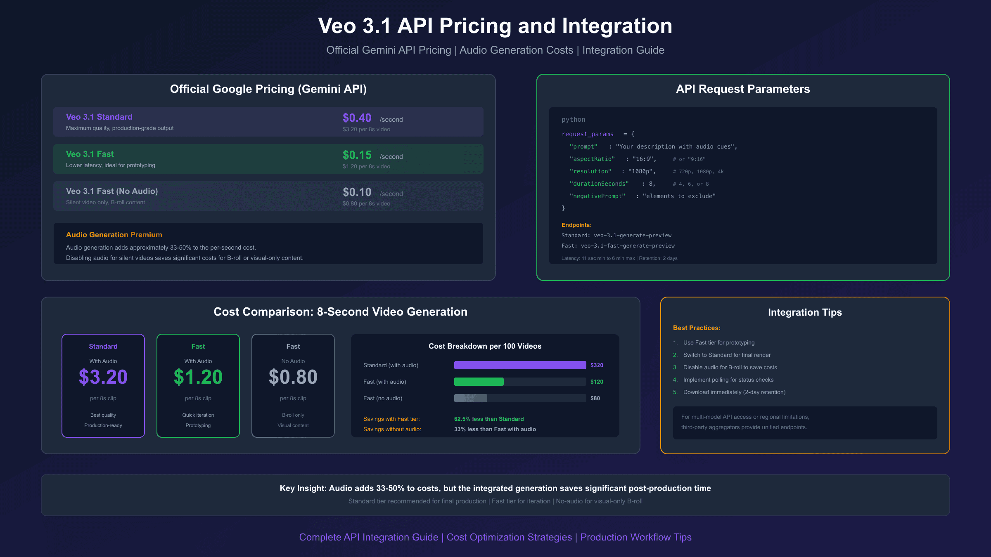
Task: Click the green Fast (with audio) cost bar
Action: [479, 382]
